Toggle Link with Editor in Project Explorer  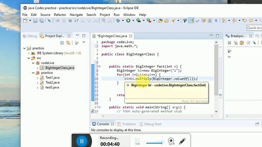click(68, 43)
